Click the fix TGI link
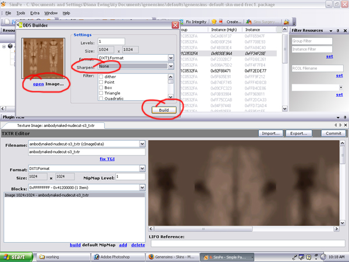The image size is (349, 262). point(107,159)
